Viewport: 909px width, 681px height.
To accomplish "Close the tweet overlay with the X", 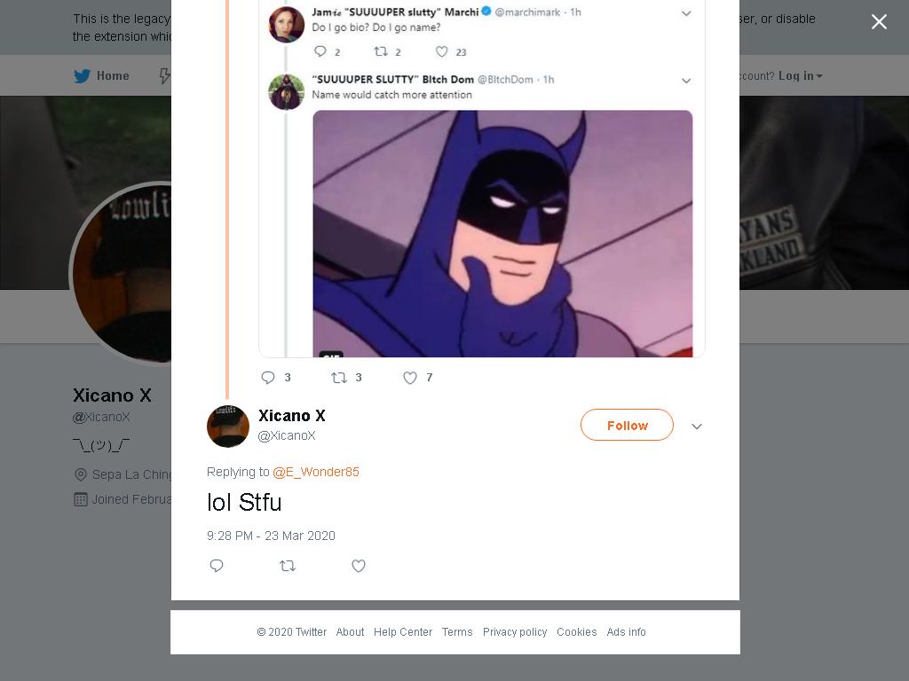I will click(x=879, y=22).
